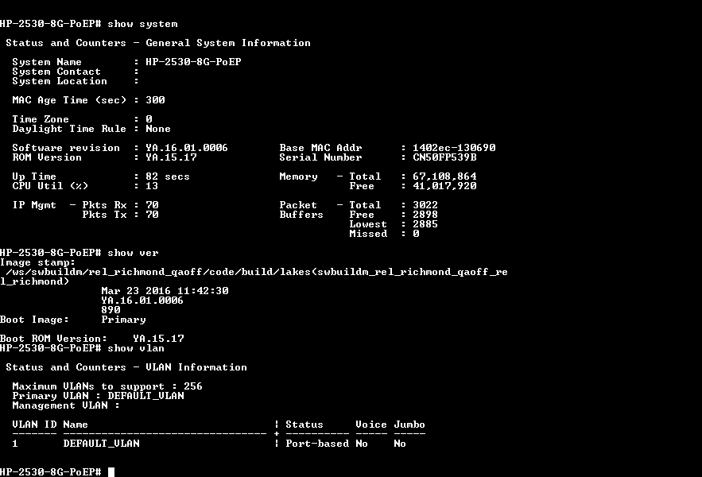Click DEFAULT_VLAN name in the table row
The height and width of the screenshot is (477, 702).
pyautogui.click(x=101, y=444)
